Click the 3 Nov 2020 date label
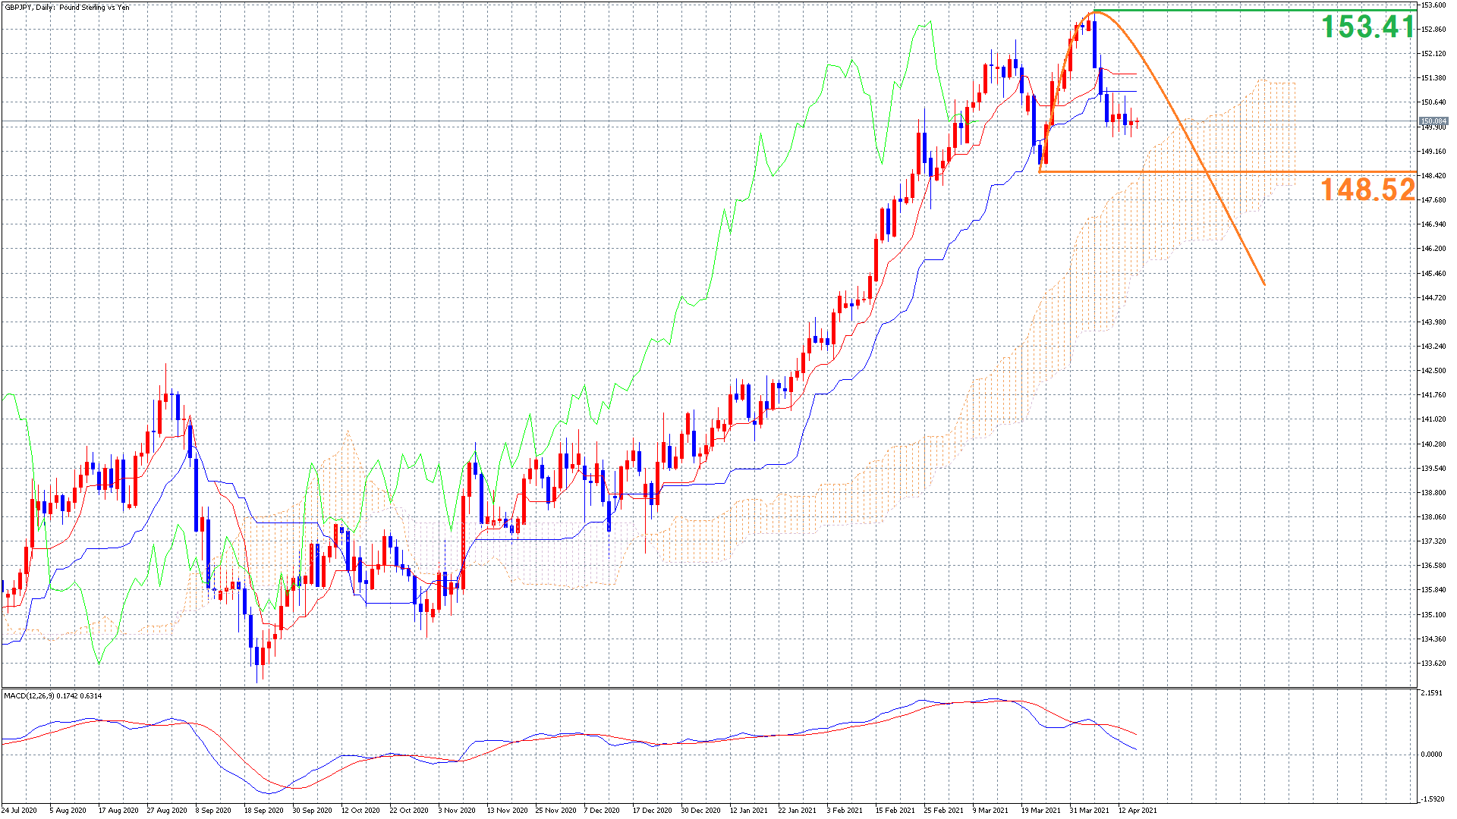 (x=458, y=810)
